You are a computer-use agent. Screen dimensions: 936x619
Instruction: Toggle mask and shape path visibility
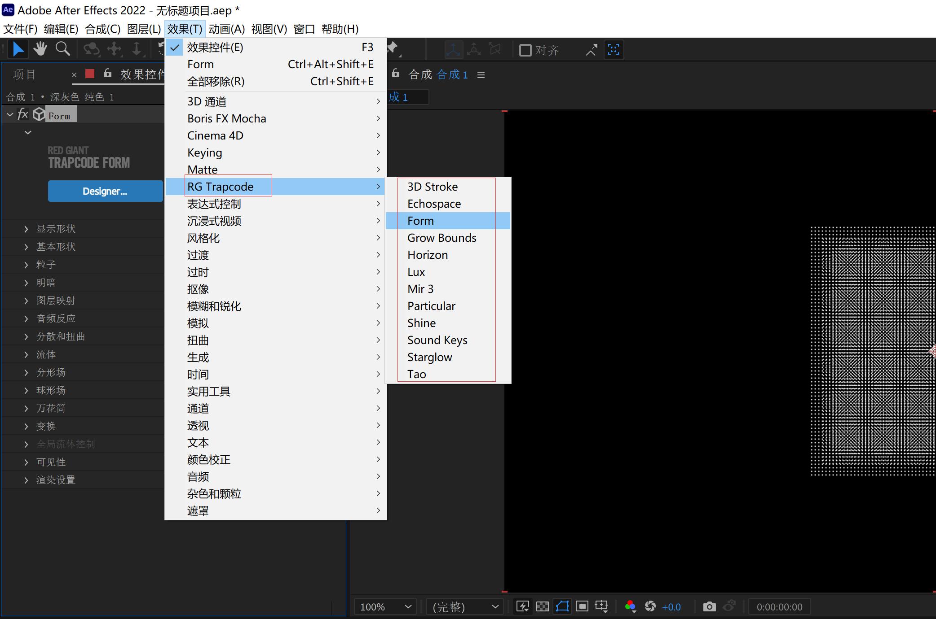(562, 606)
